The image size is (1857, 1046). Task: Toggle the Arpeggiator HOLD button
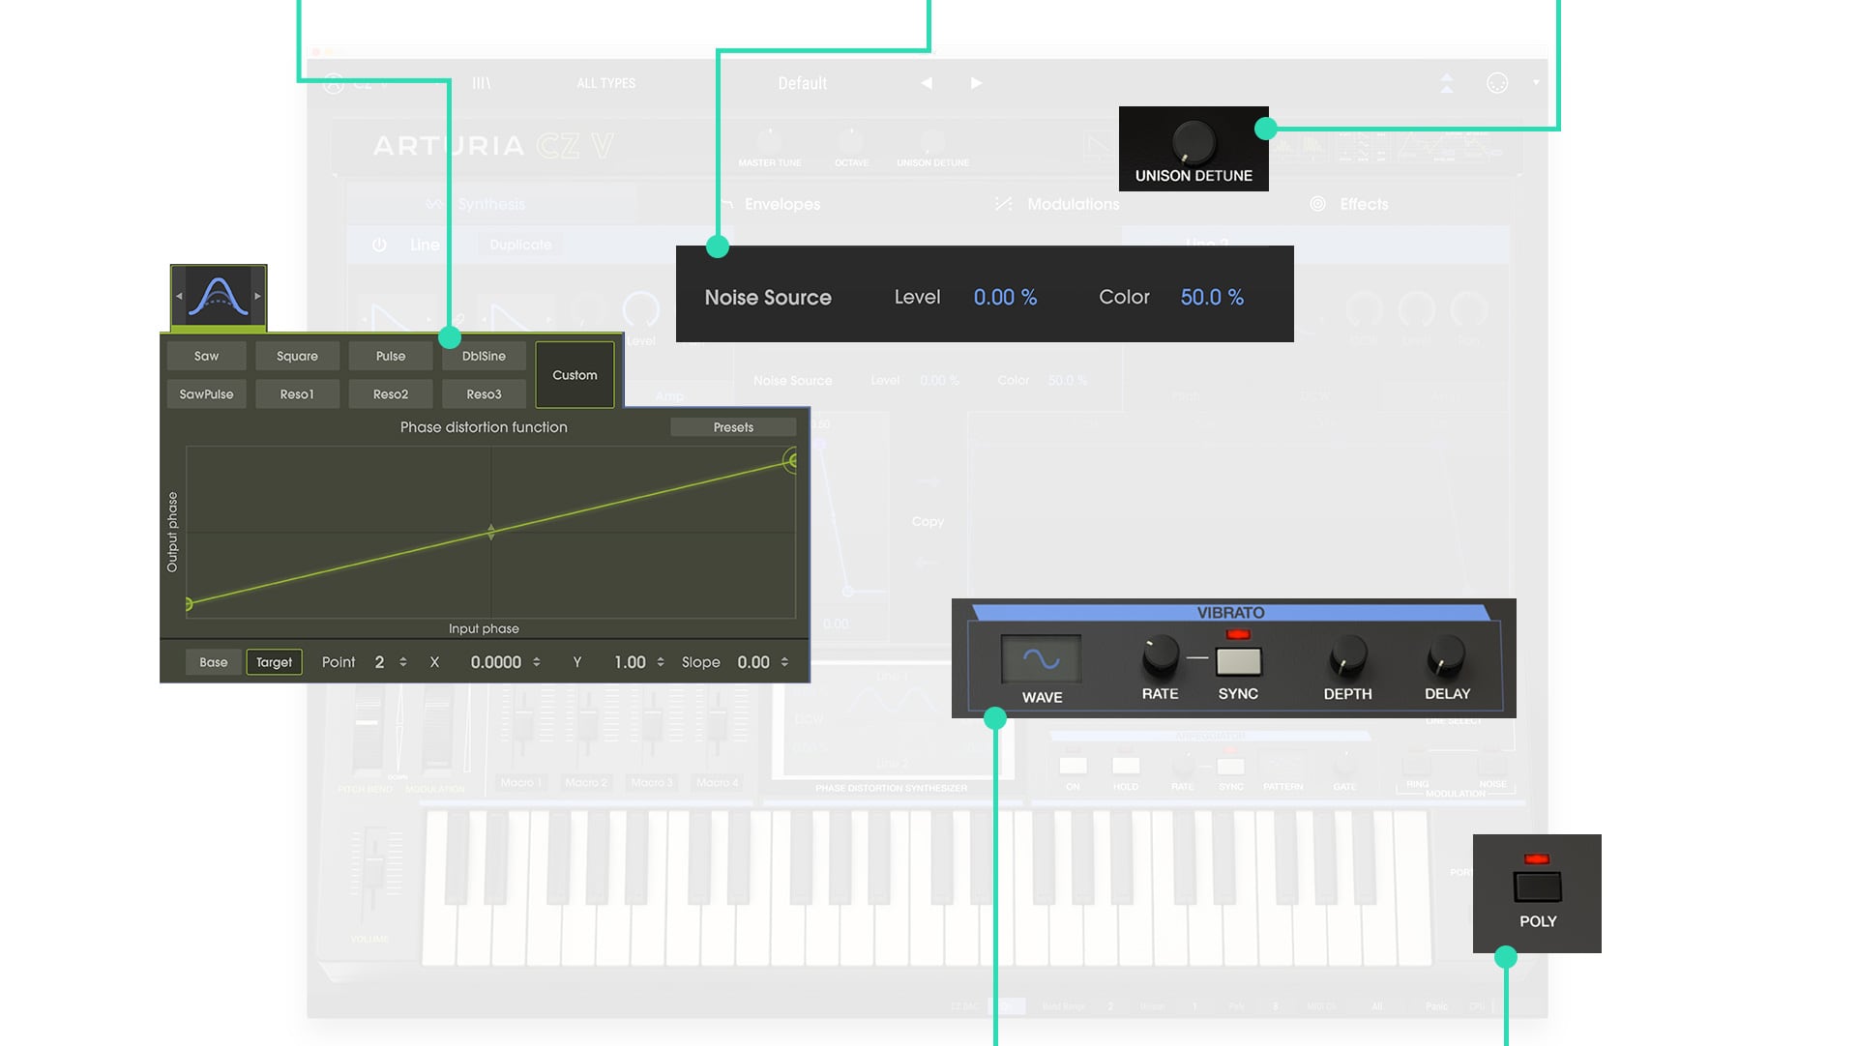tap(1125, 766)
